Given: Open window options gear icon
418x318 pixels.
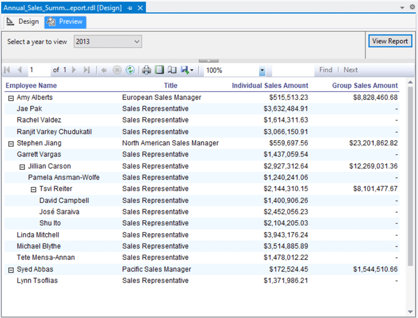Looking at the screenshot, I should (412, 7).
